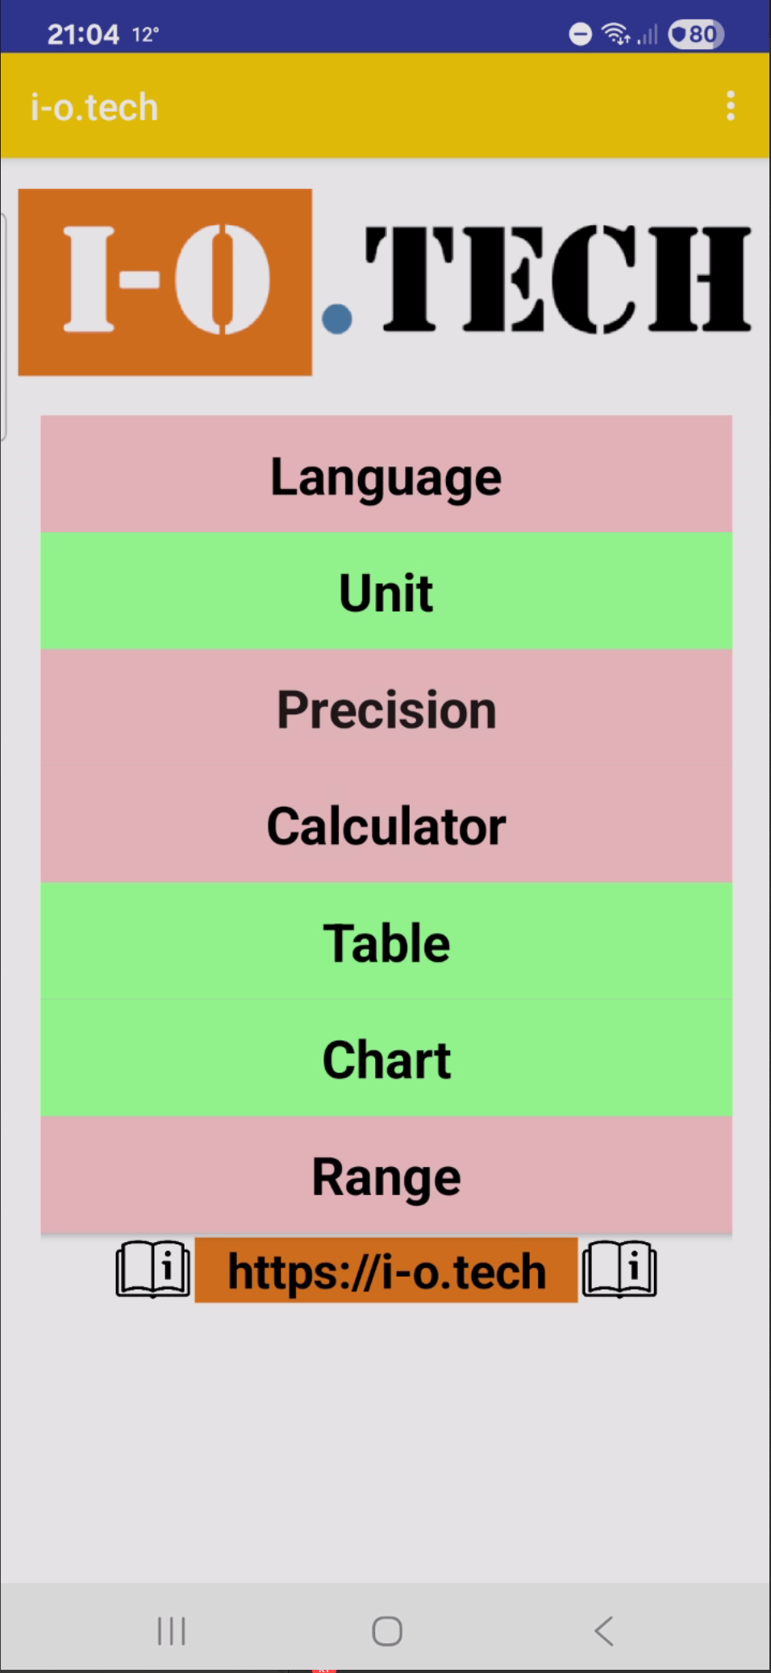The image size is (771, 1673).
Task: Tap the Wi-Fi status bar icon
Action: click(615, 34)
